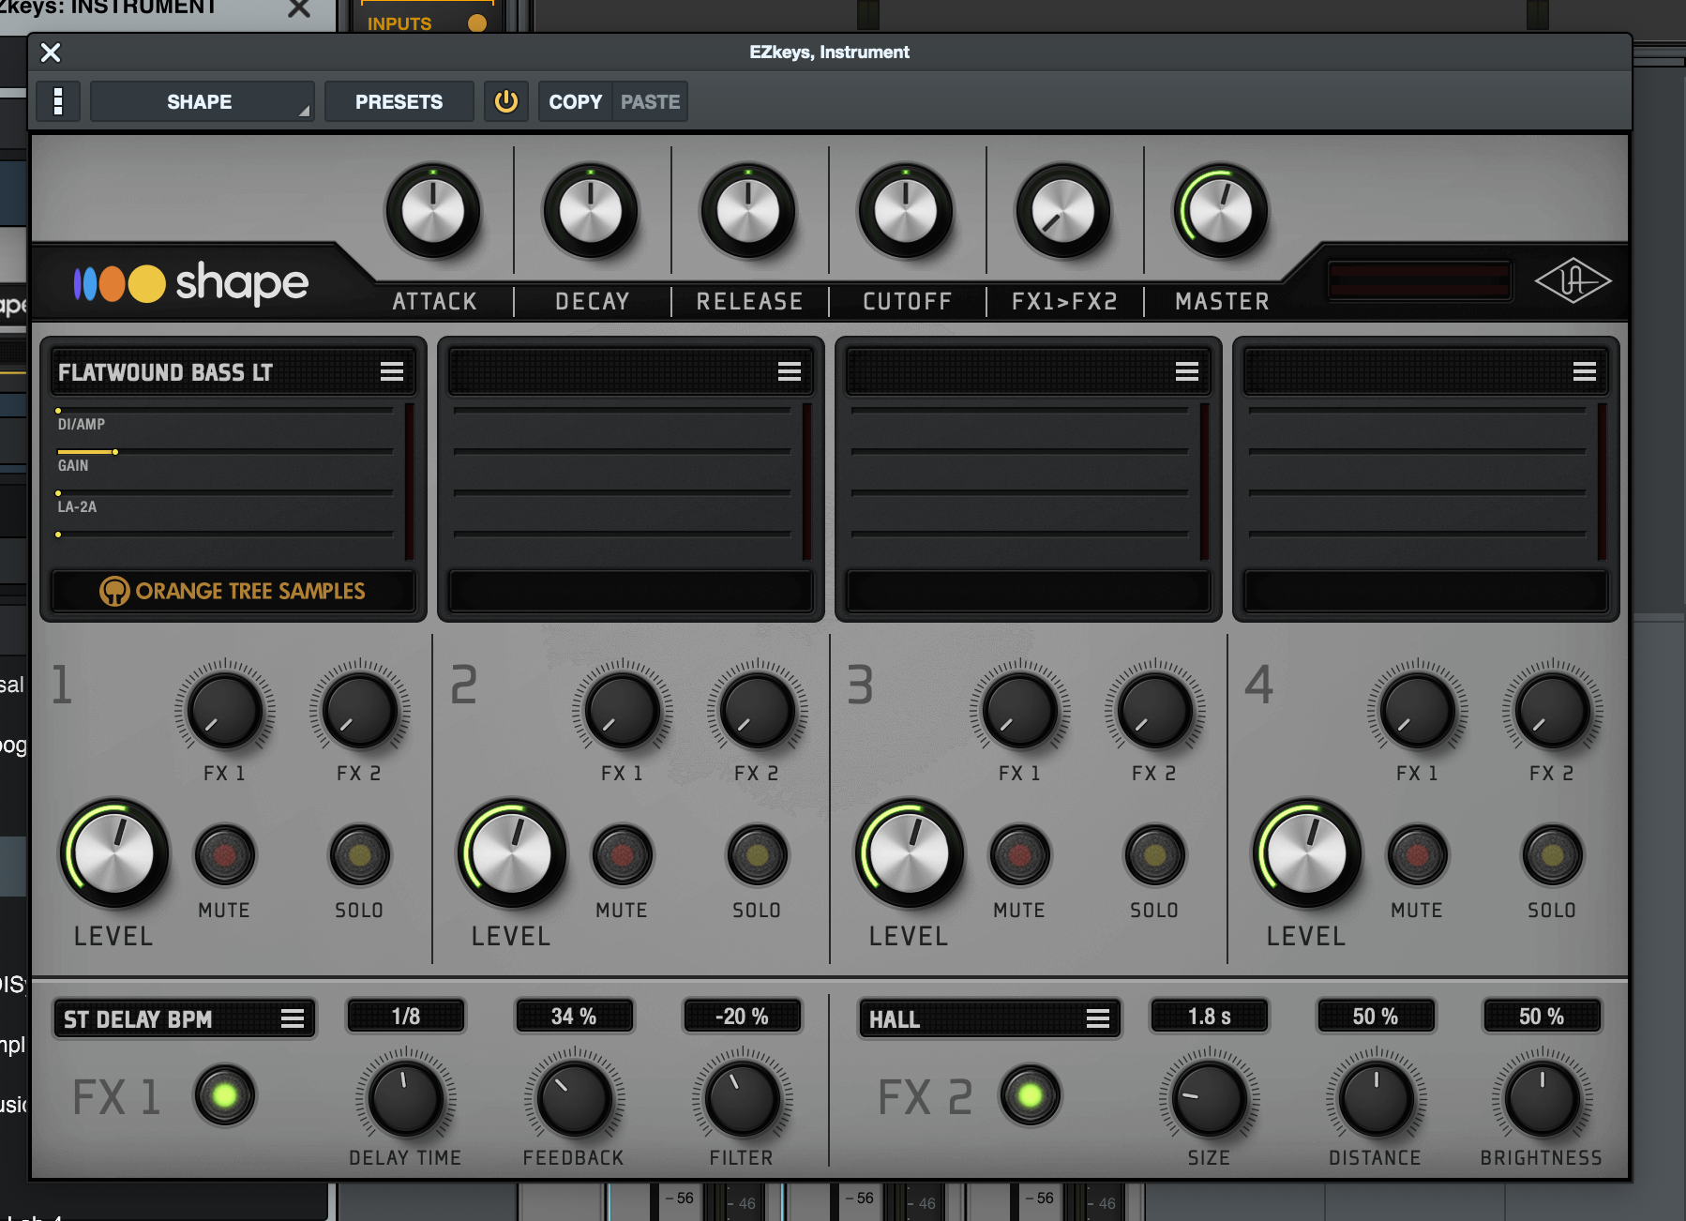Click the FX1>FX2 routing knob

coord(1063,210)
